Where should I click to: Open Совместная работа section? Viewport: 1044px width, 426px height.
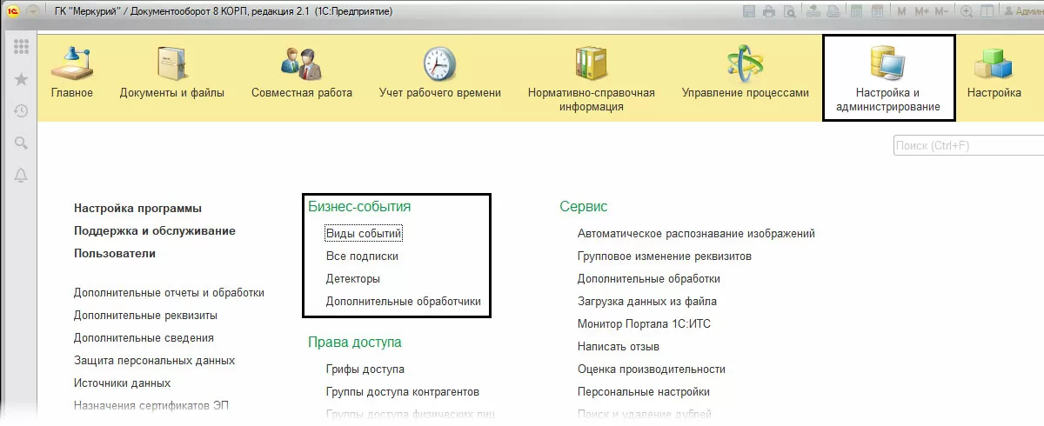pyautogui.click(x=302, y=72)
